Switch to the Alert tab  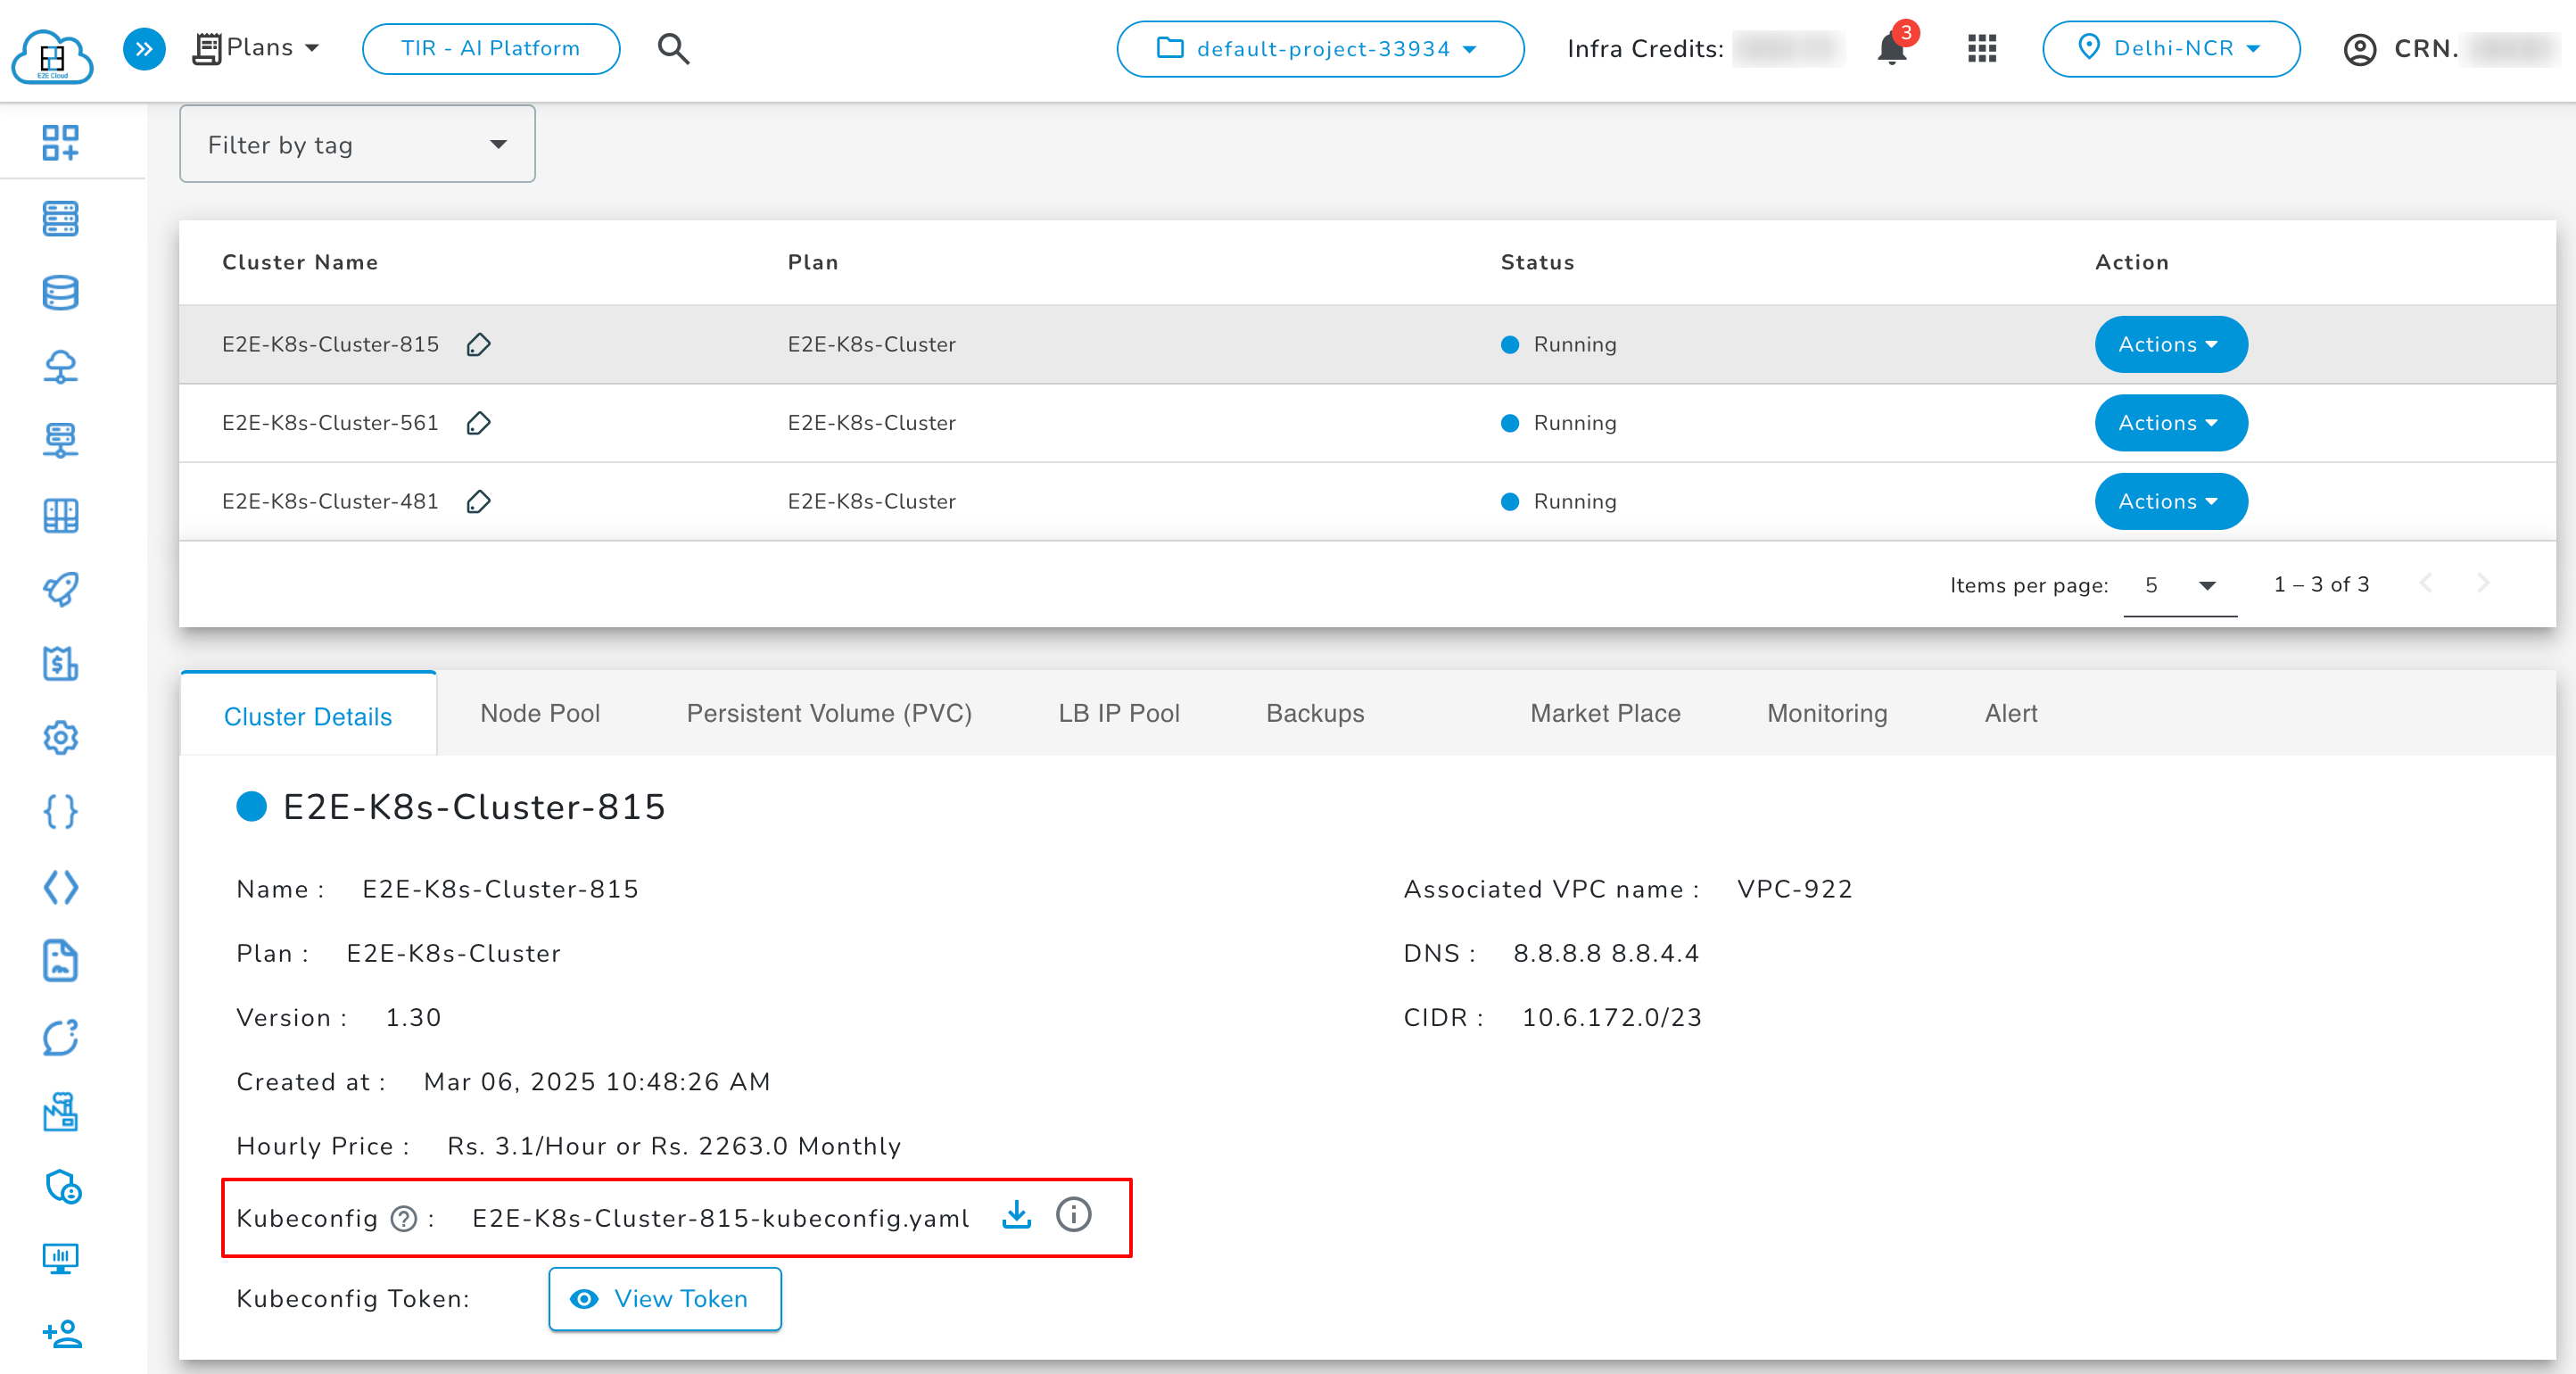(2010, 713)
